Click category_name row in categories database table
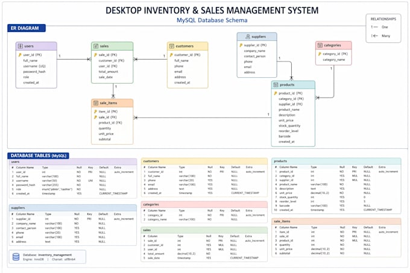Image resolution: width=410 pixels, height=273 pixels. (204, 219)
